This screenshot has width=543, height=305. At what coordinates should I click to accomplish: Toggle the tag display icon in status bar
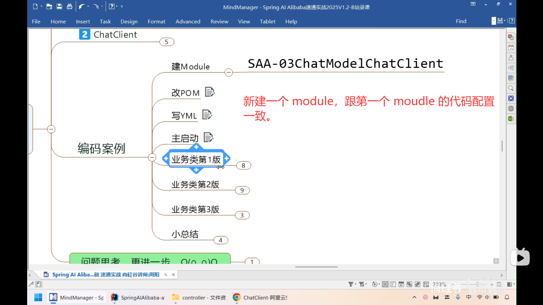coord(417,284)
